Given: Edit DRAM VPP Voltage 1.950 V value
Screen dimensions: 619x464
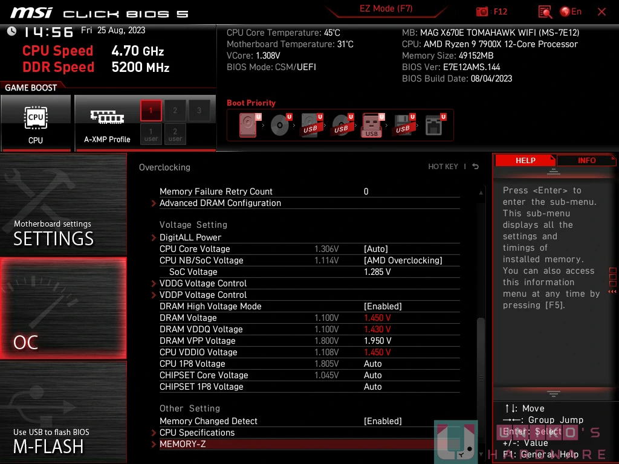Looking at the screenshot, I should [377, 341].
